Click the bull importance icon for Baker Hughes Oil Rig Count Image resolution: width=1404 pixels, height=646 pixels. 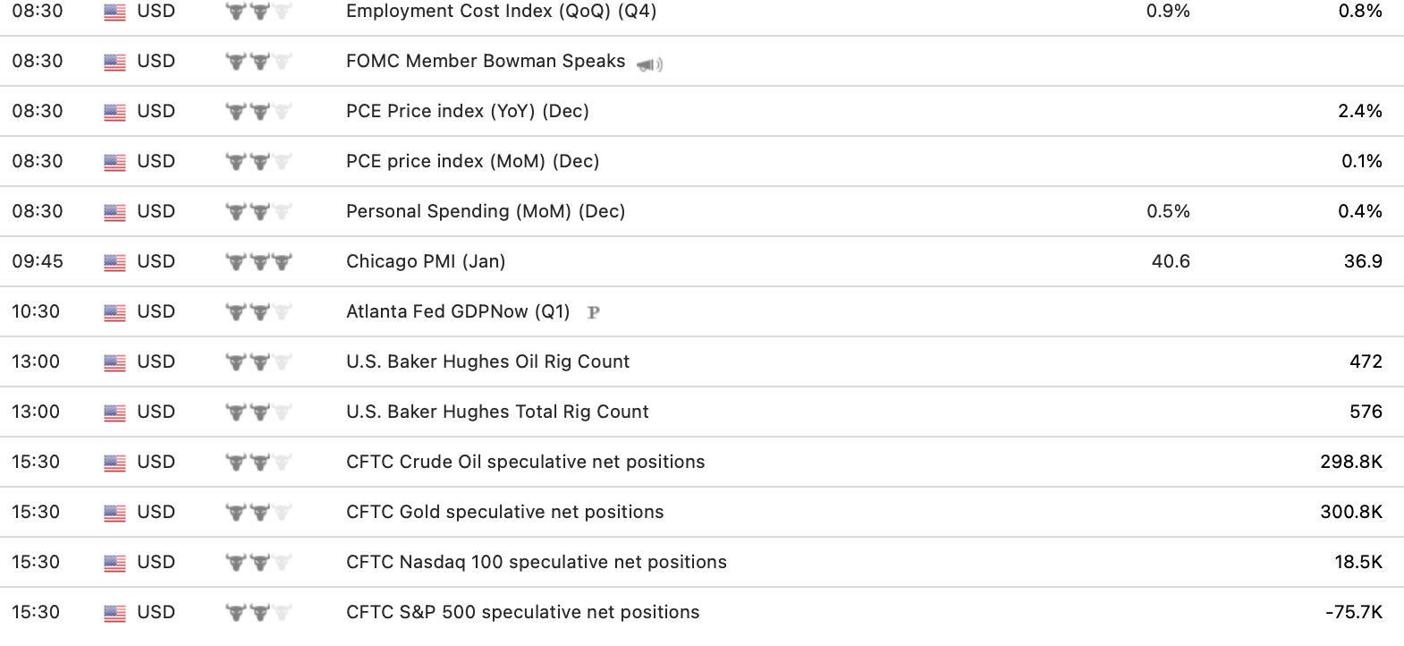[258, 362]
